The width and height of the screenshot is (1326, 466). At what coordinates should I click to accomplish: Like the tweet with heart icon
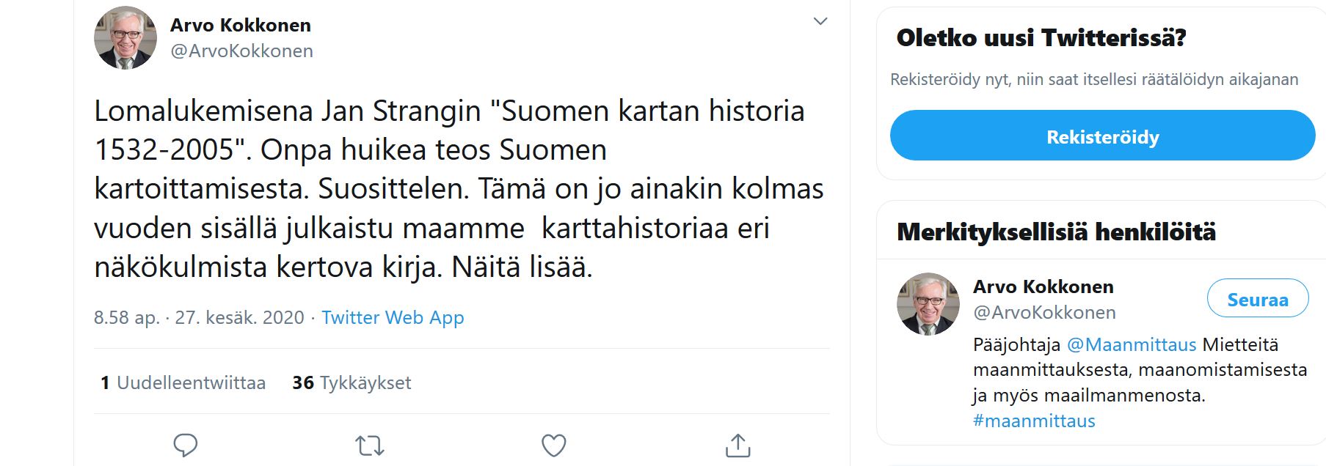[x=553, y=445]
